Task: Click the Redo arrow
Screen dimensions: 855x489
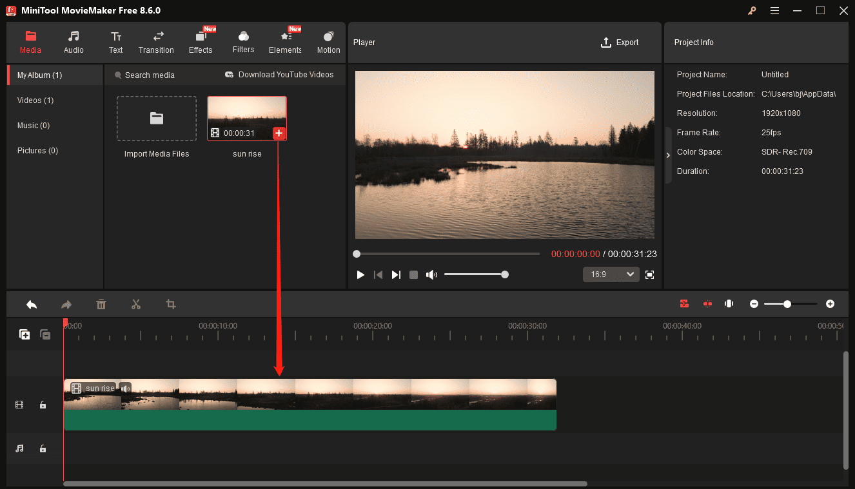Action: (66, 304)
